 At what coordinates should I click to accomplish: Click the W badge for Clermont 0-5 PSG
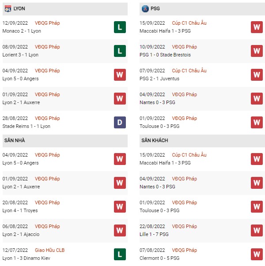point(257,254)
